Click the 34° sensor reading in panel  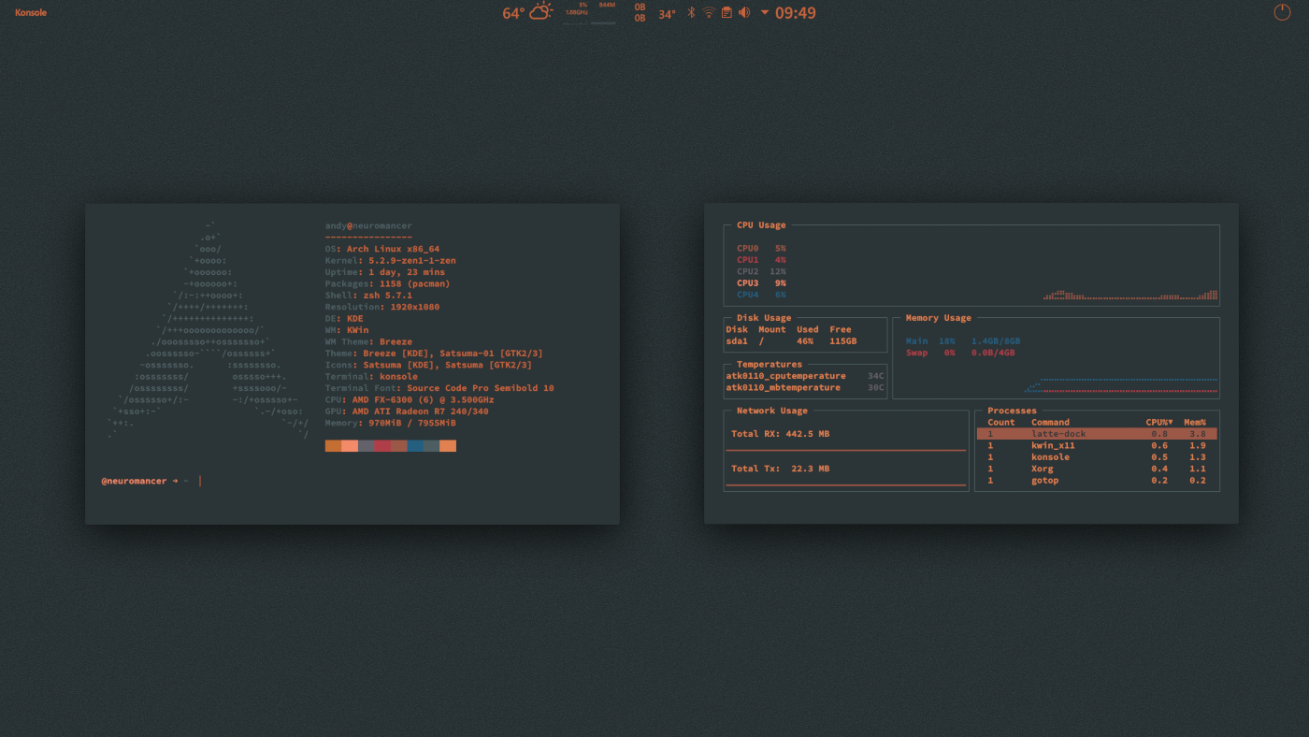point(667,14)
